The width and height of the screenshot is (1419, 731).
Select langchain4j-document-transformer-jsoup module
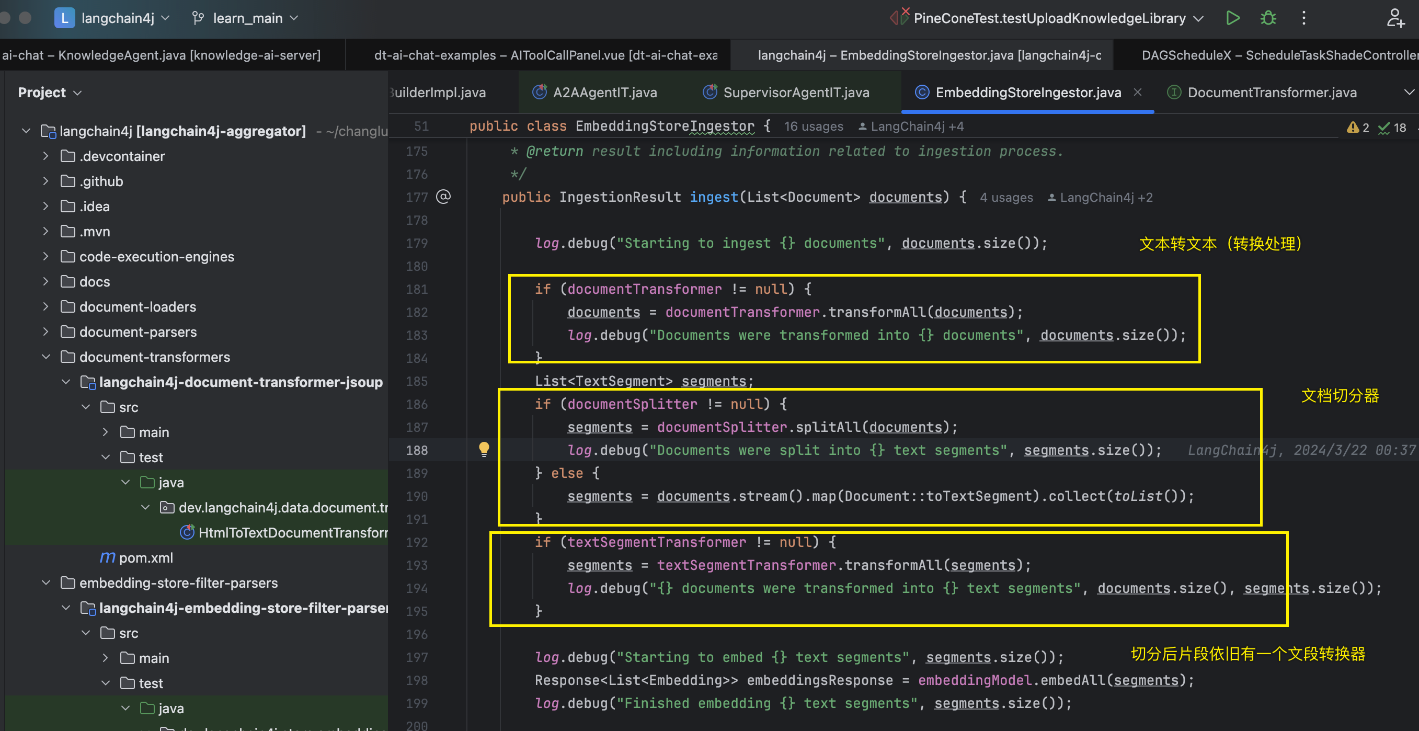[240, 382]
